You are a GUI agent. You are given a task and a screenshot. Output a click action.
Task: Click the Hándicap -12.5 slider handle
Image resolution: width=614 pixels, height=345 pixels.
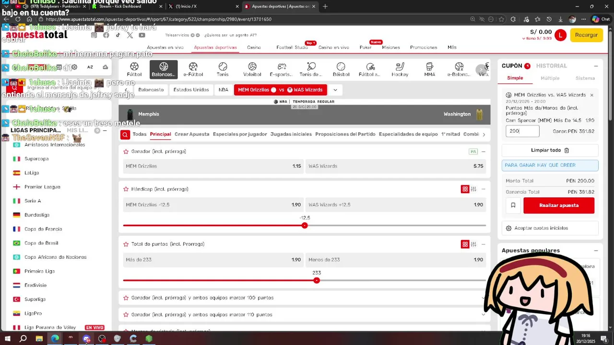[x=305, y=225]
